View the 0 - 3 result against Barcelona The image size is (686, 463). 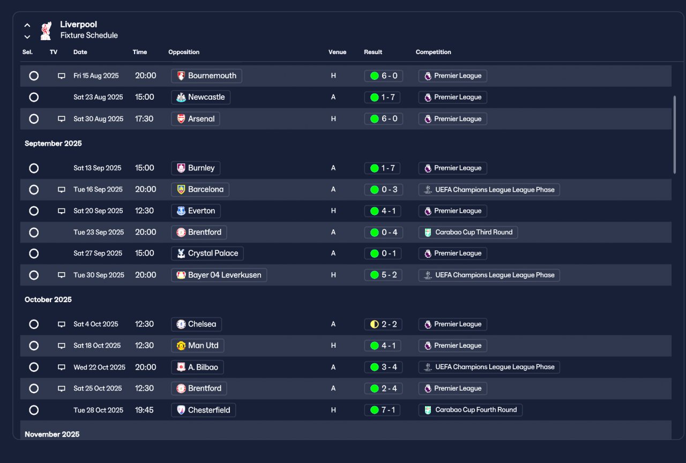coord(383,189)
